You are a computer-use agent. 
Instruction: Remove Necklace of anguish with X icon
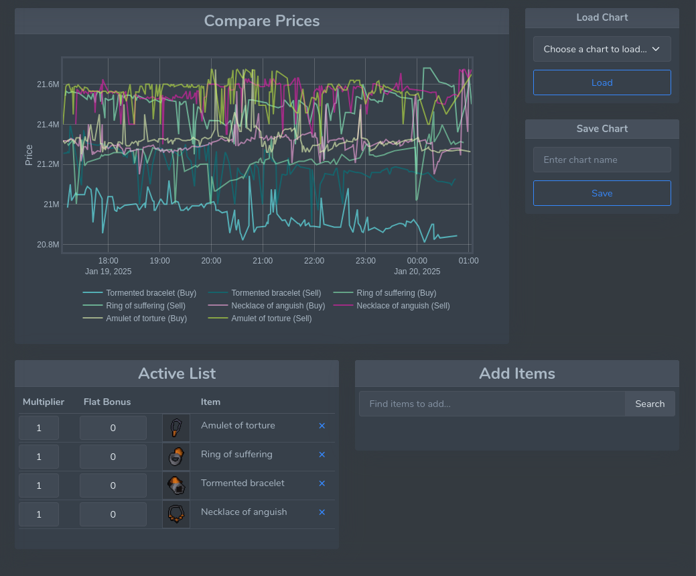click(x=322, y=512)
